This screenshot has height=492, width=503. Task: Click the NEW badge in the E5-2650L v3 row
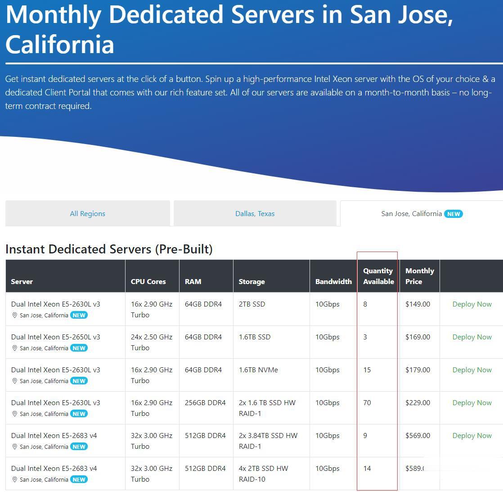[x=79, y=348]
